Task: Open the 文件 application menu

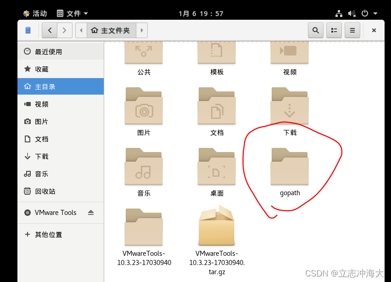Action: [x=73, y=13]
